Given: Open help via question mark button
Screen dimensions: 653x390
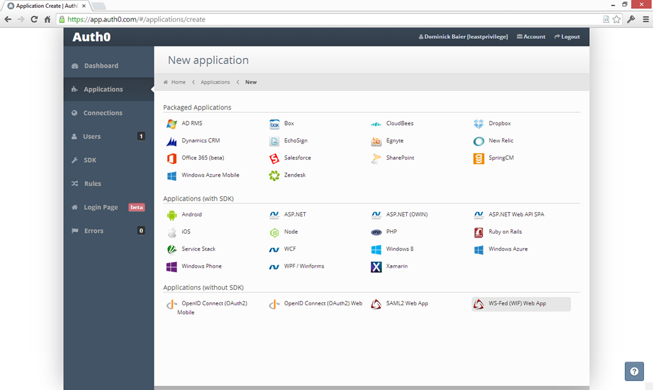Looking at the screenshot, I should point(634,371).
